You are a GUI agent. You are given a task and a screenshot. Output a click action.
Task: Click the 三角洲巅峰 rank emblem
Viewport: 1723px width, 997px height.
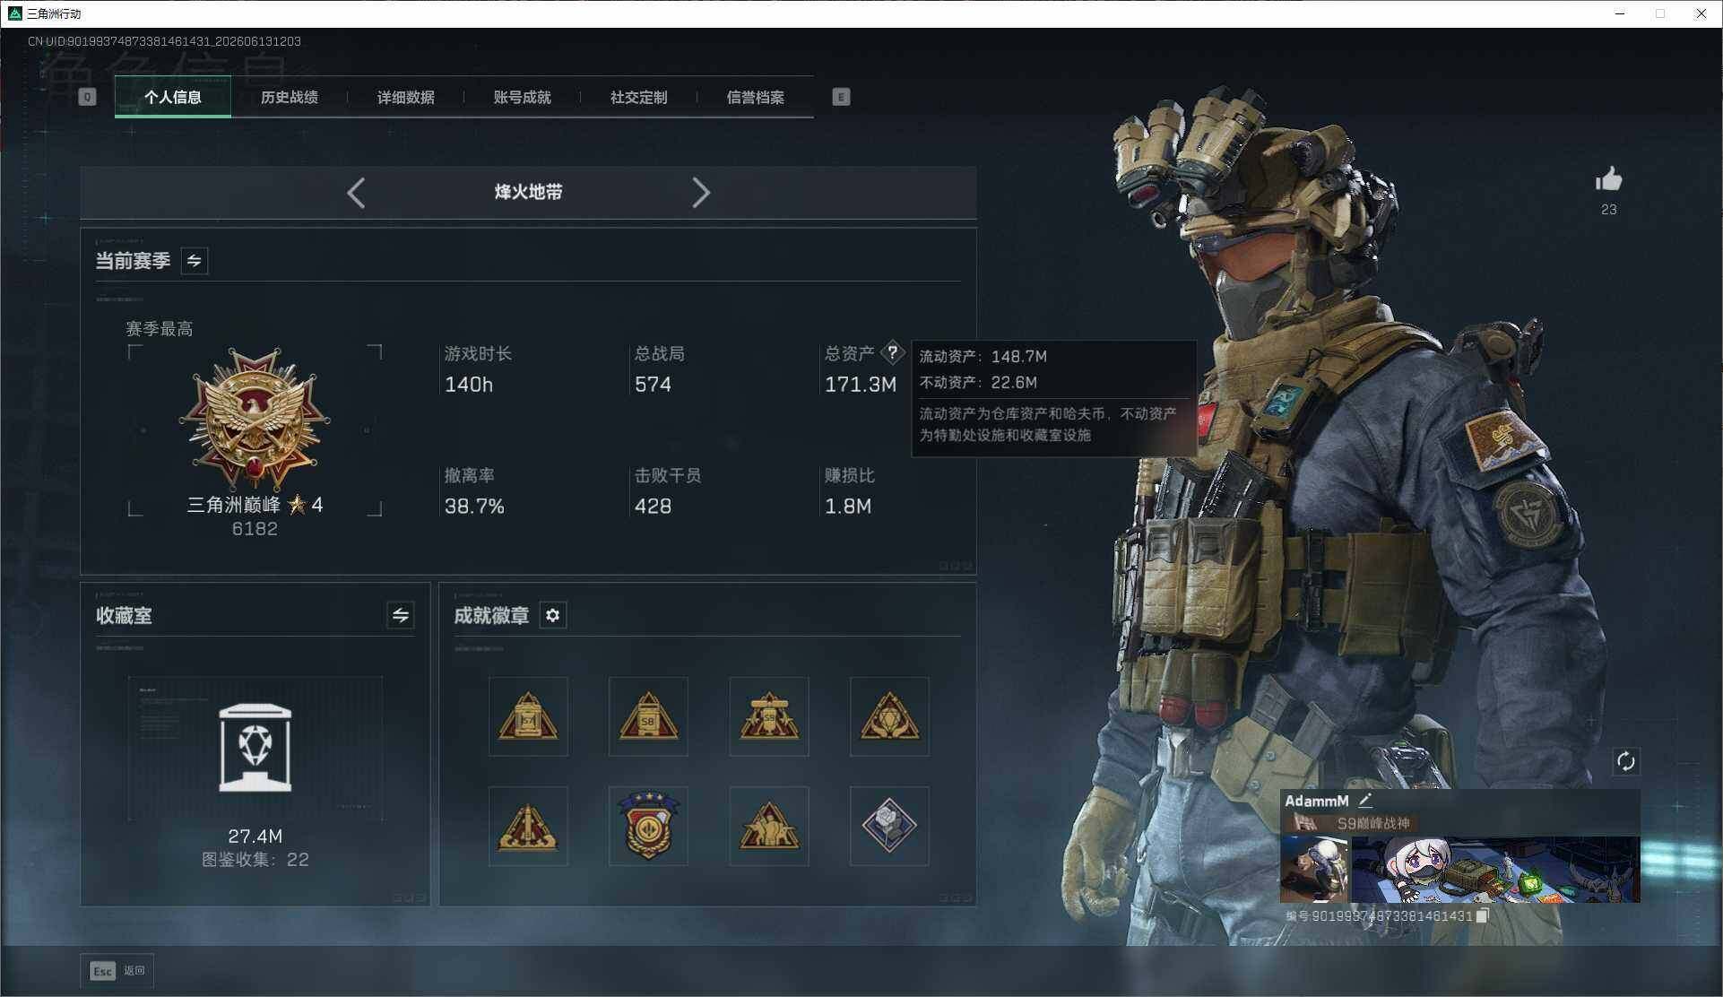[x=255, y=420]
